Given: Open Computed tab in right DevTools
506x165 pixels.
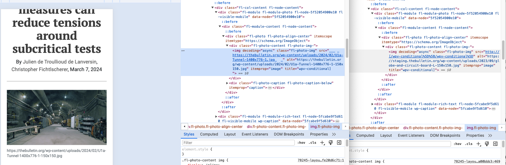Looking at the screenshot, I should click(365, 136).
